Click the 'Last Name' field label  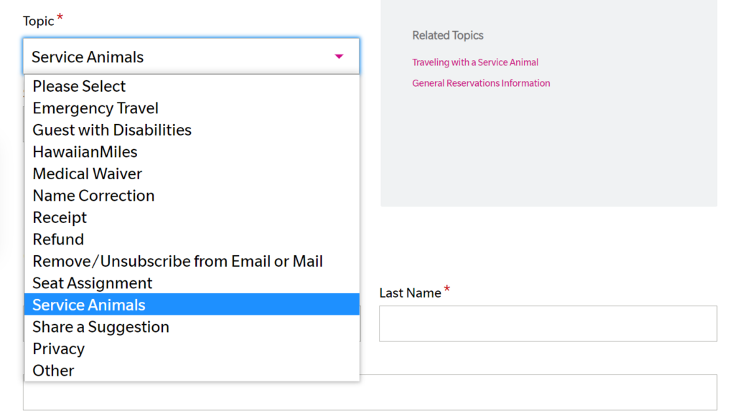410,293
